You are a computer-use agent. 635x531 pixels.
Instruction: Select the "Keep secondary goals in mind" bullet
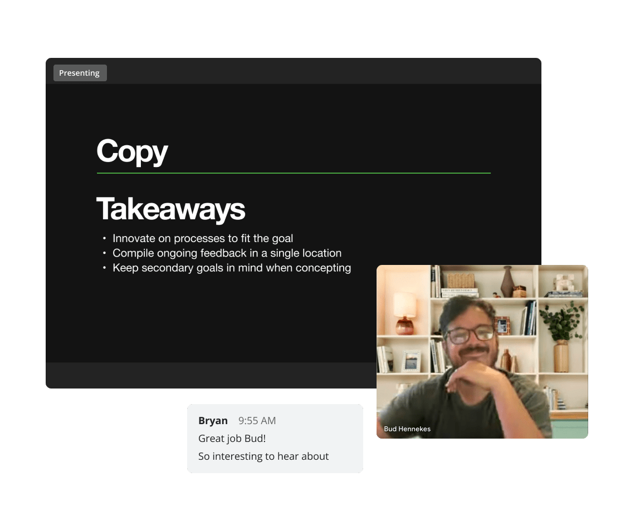231,268
